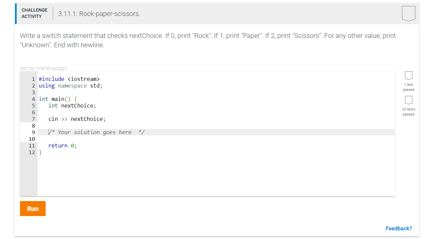Click the 'int nextChoice;' declaration line

pos(72,106)
